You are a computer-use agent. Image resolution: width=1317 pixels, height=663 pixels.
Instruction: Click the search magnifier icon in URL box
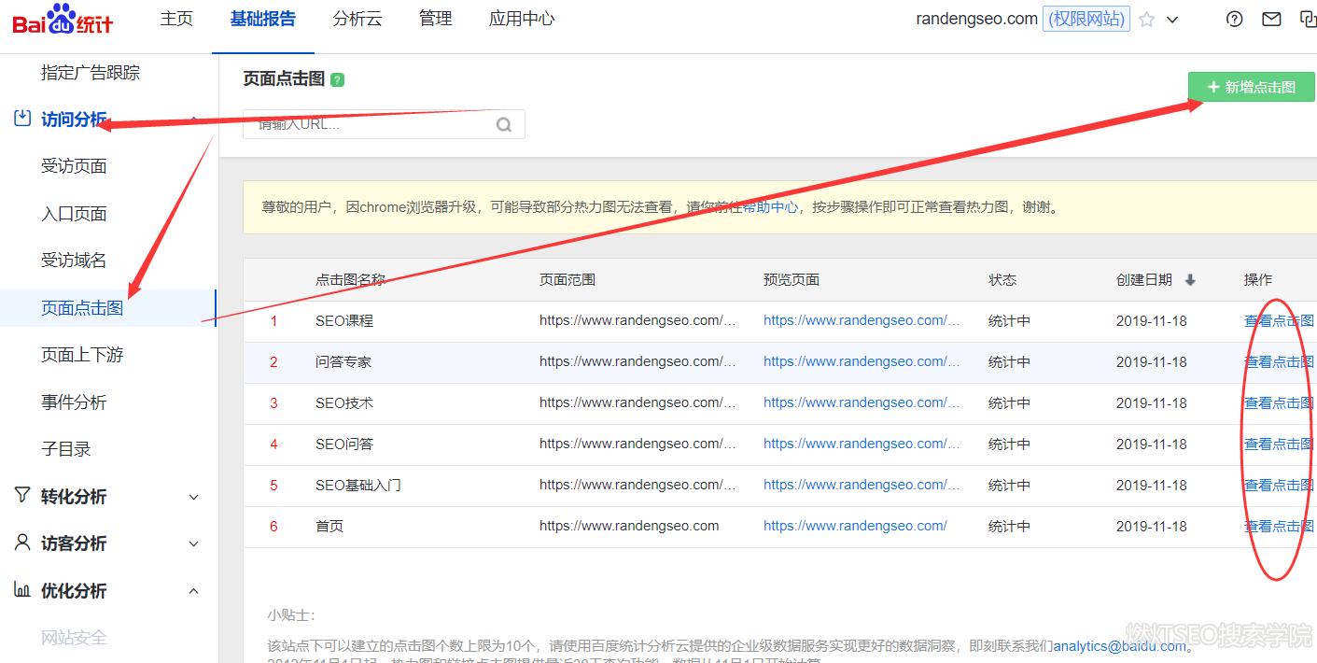click(x=504, y=124)
